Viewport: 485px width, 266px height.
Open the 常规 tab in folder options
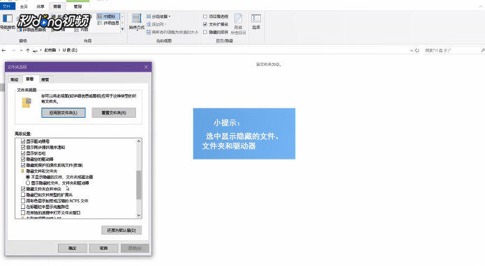click(15, 79)
